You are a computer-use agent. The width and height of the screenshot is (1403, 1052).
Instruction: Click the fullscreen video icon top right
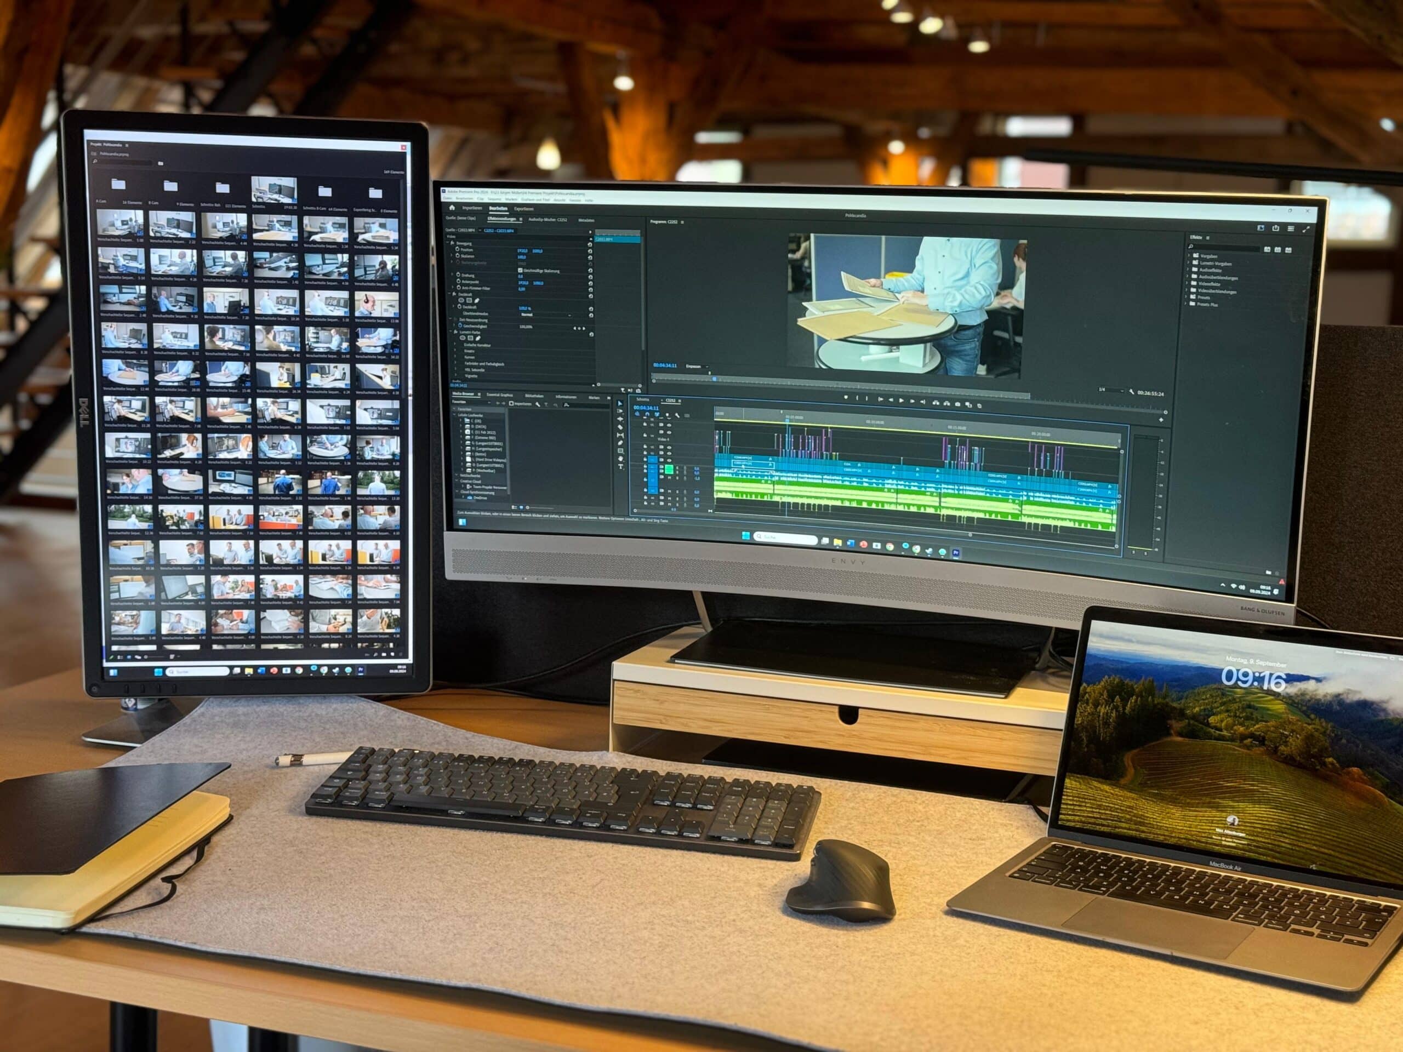(x=1307, y=230)
